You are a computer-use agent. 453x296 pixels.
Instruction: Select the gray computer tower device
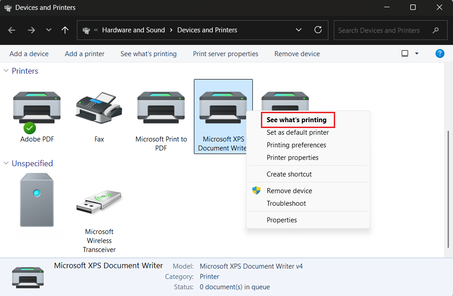(x=37, y=200)
